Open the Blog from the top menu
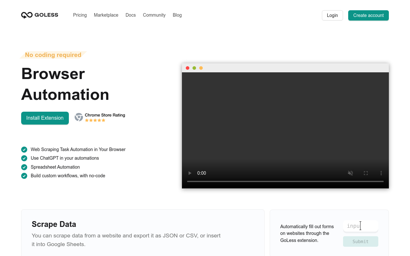Viewport: 410px width, 256px height. (x=177, y=15)
